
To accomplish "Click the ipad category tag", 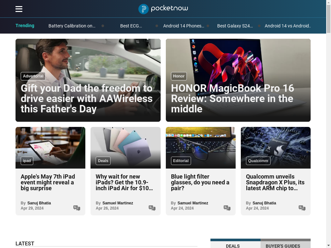I will point(27,161).
